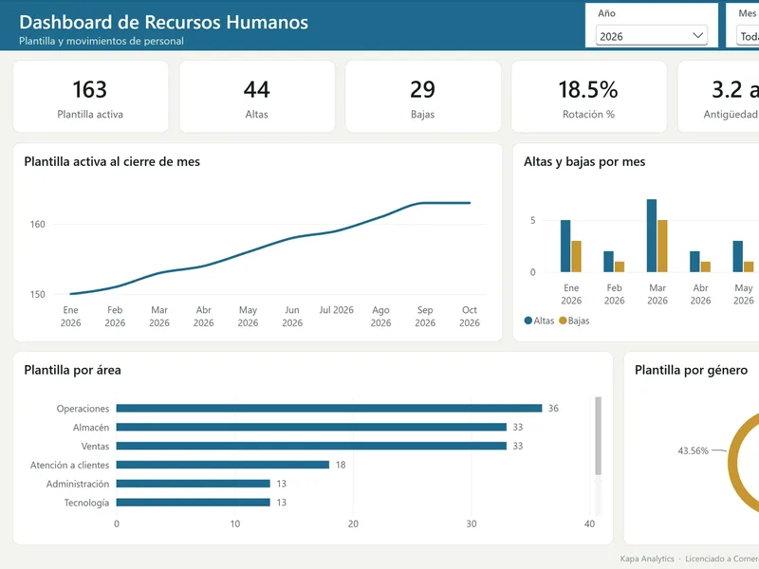The image size is (759, 569).
Task: Click the workforce trend line
Action: click(x=270, y=245)
